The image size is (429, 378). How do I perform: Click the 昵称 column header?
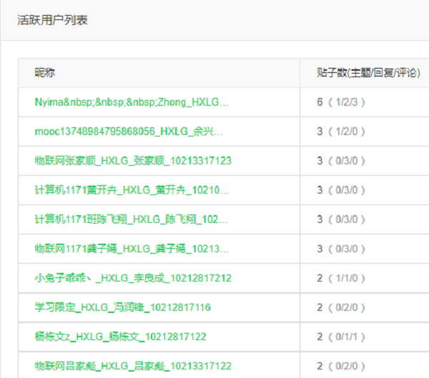[44, 73]
